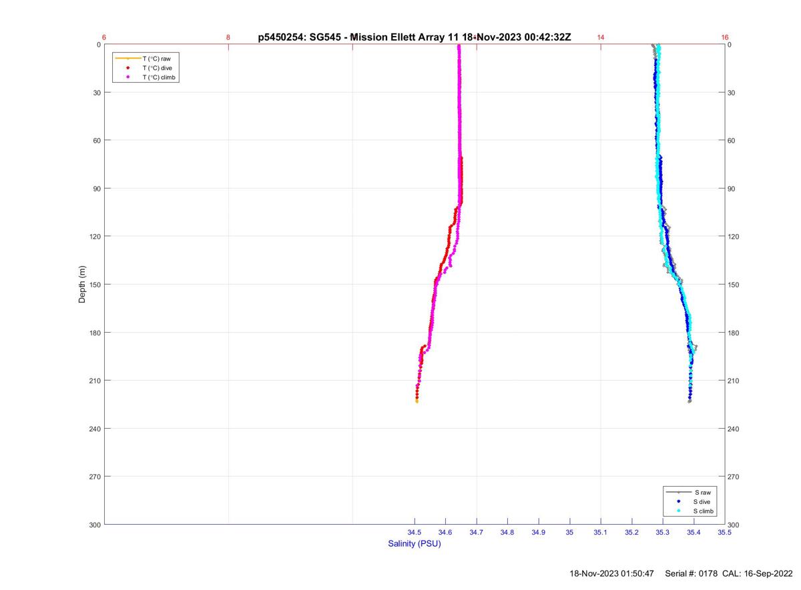Image resolution: width=801 pixels, height=590 pixels.
Task: Click the timestamp '18-Nov-2023 01:50:47' in footer
Action: [611, 573]
